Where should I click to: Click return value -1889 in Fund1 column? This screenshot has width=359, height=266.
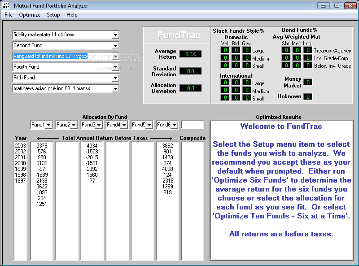click(x=42, y=175)
